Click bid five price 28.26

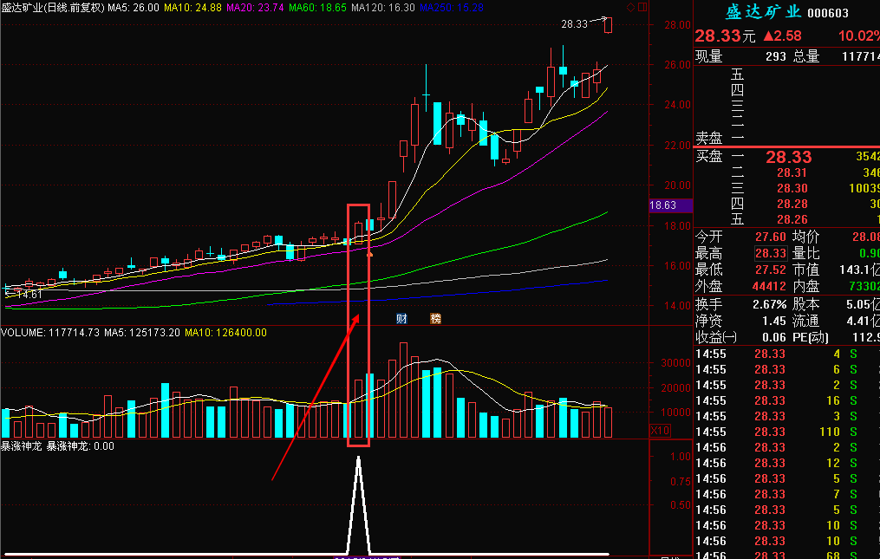tap(792, 219)
